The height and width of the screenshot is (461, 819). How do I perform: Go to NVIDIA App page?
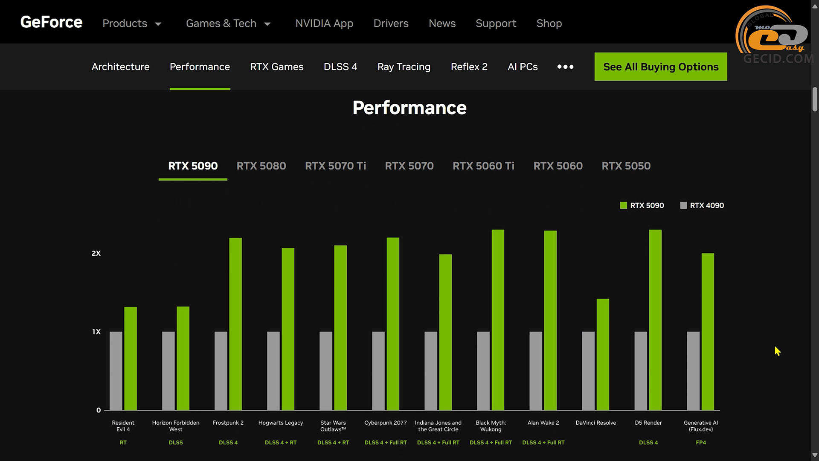[324, 23]
